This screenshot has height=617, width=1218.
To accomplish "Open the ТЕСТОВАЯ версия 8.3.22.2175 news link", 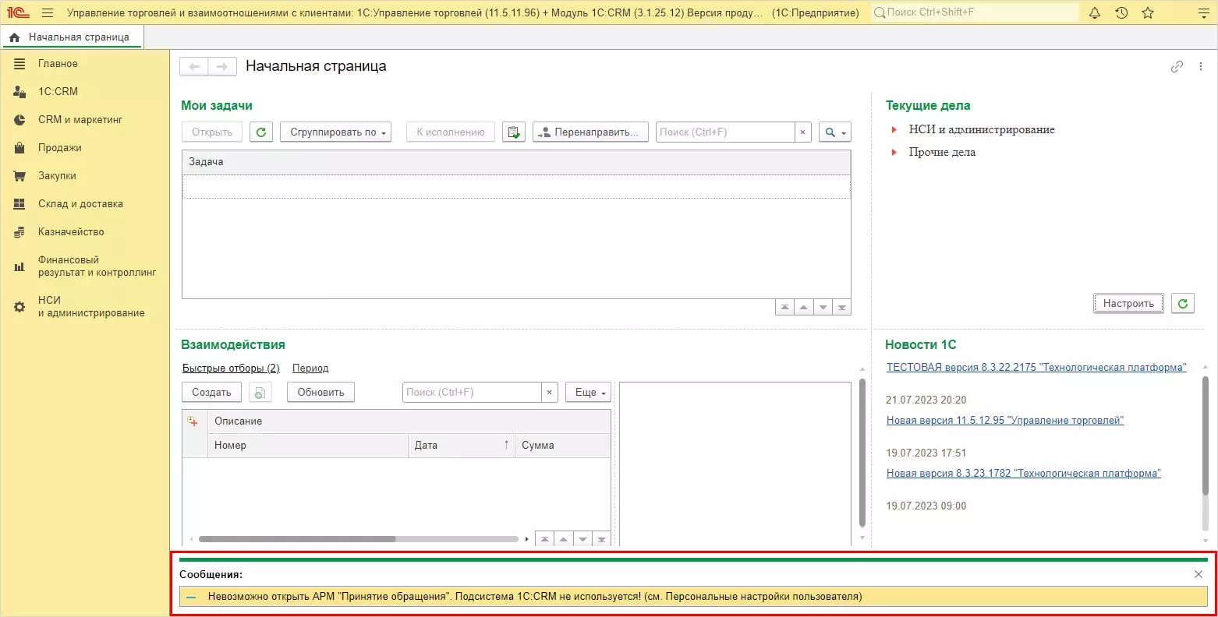I will pos(1036,368).
